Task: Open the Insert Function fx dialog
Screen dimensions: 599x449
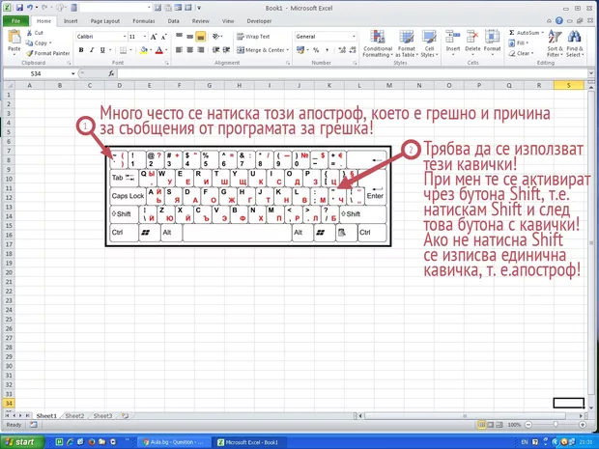Action: (x=111, y=73)
